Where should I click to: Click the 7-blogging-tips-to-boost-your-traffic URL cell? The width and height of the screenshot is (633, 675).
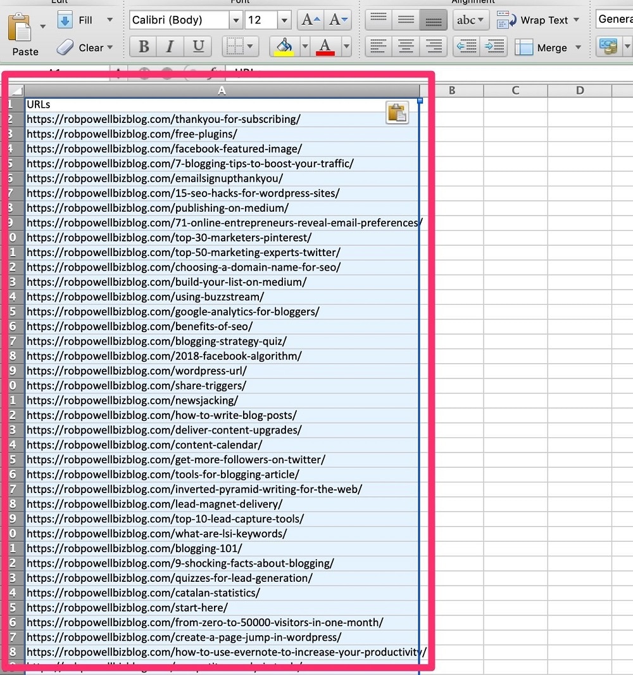(222, 164)
